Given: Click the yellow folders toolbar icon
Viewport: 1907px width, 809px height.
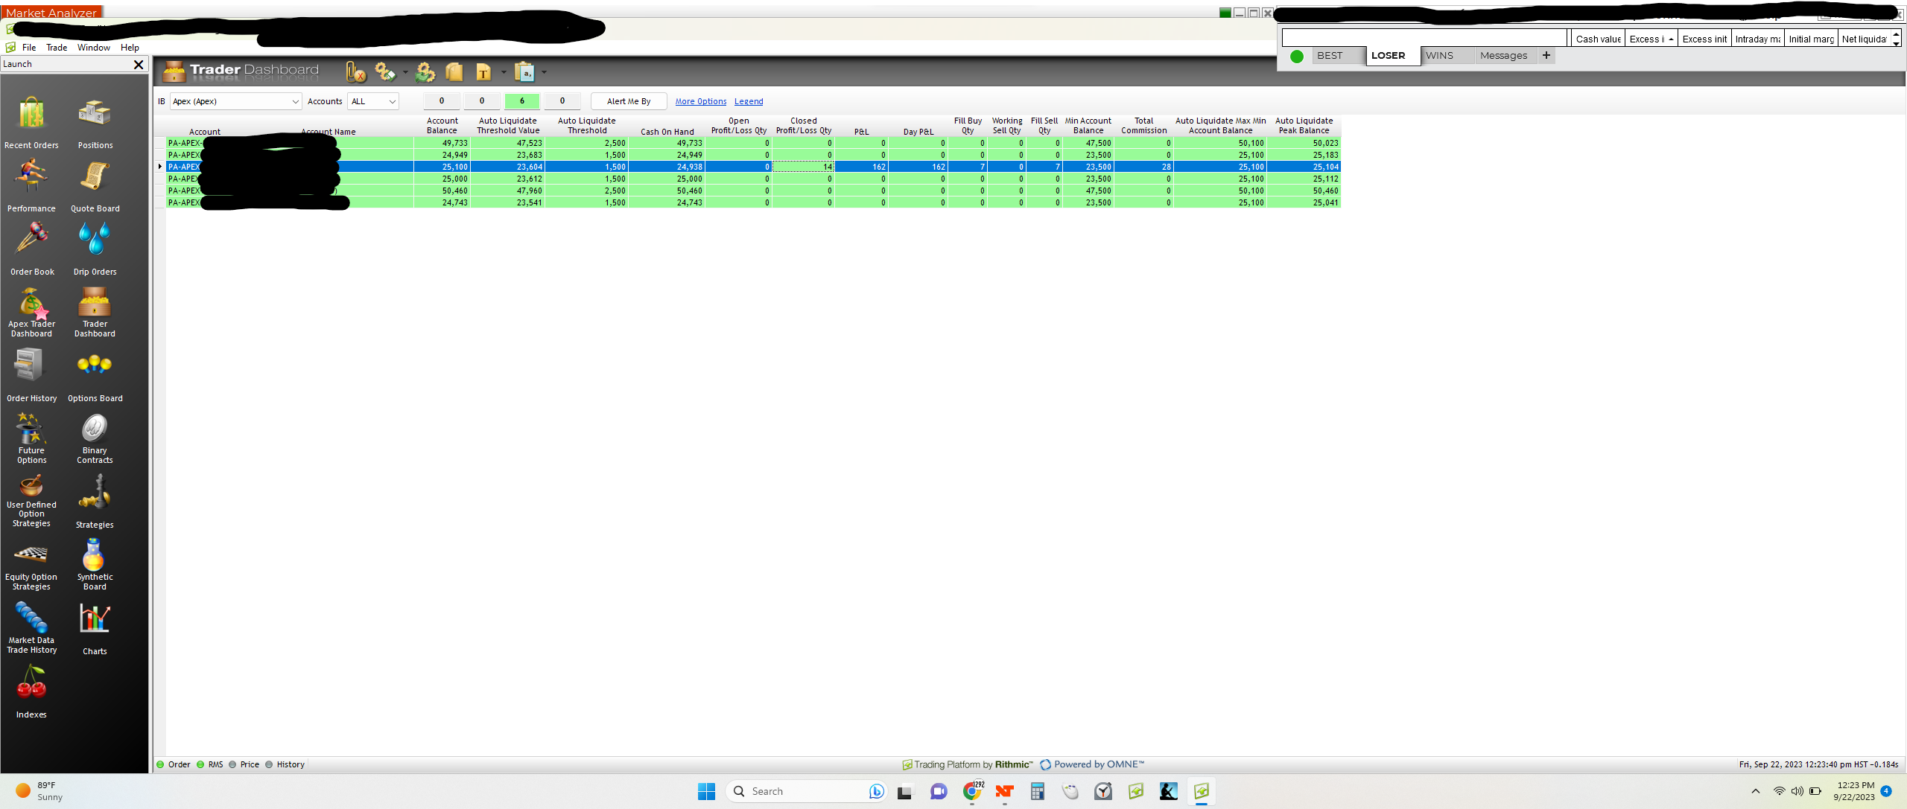Looking at the screenshot, I should tap(454, 72).
